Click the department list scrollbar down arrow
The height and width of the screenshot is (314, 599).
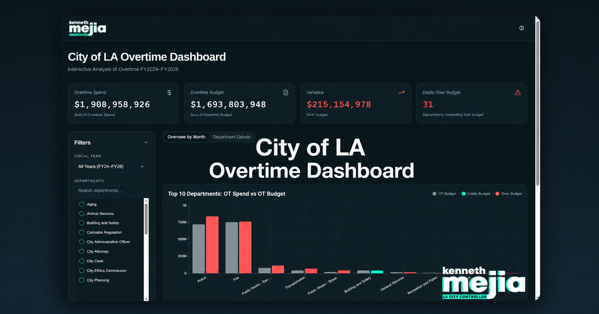[146, 299]
